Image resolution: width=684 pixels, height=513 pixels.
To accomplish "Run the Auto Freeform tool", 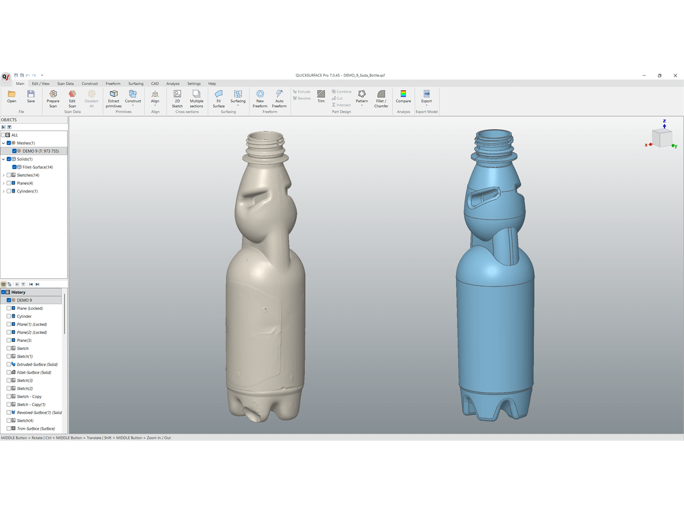I will pyautogui.click(x=279, y=99).
